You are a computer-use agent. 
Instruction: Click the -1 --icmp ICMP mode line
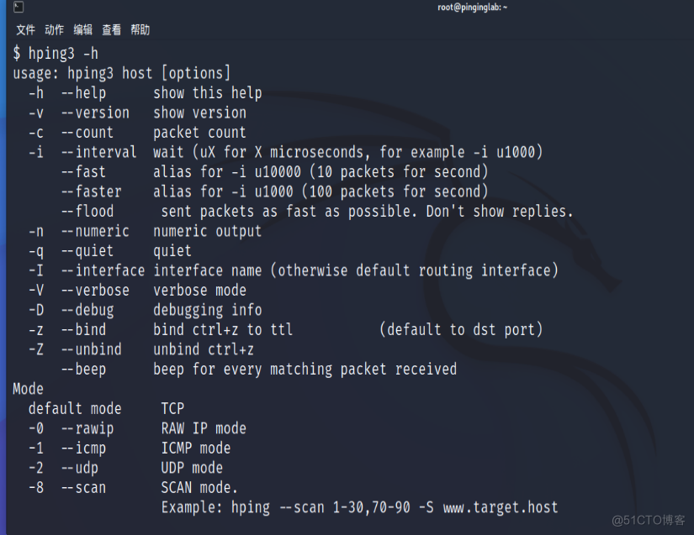[126, 448]
